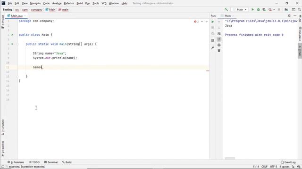Click the Profiler run icon
The width and height of the screenshot is (302, 169).
[x=270, y=9]
